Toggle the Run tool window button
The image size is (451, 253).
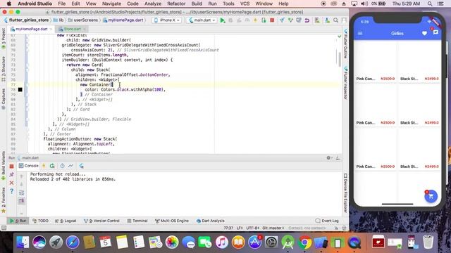pos(18,221)
